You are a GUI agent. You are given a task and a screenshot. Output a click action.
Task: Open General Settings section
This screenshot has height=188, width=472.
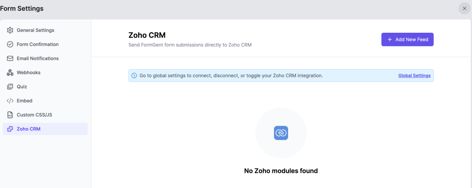[x=45, y=30]
